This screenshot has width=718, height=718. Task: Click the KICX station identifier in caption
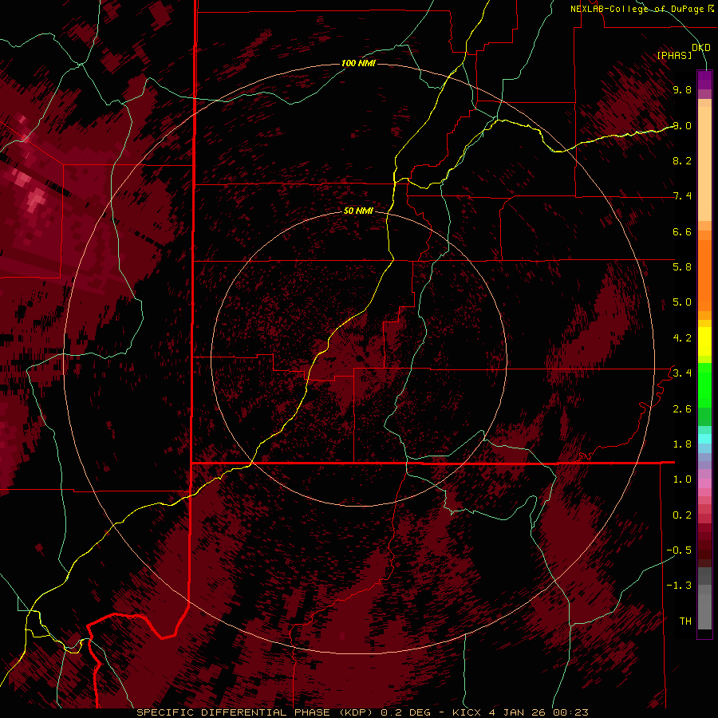click(x=466, y=712)
